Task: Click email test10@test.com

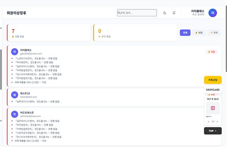Action: (28, 97)
